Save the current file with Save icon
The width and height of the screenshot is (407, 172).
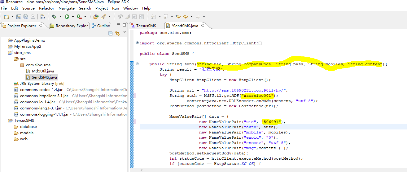19,17
